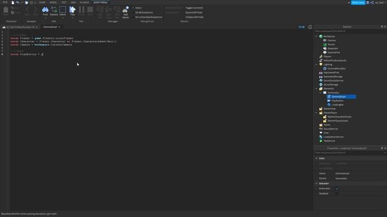Open the PLUGINS ribbon tab
The image size is (387, 217).
84,2
